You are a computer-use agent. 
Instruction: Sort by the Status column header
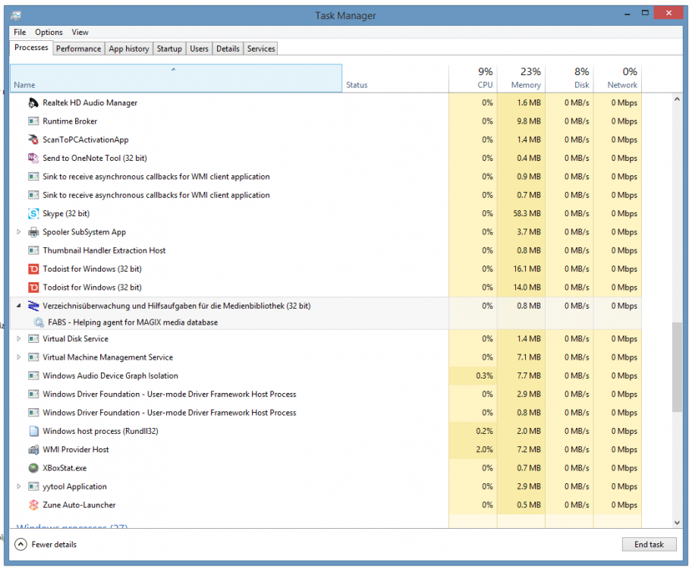395,79
